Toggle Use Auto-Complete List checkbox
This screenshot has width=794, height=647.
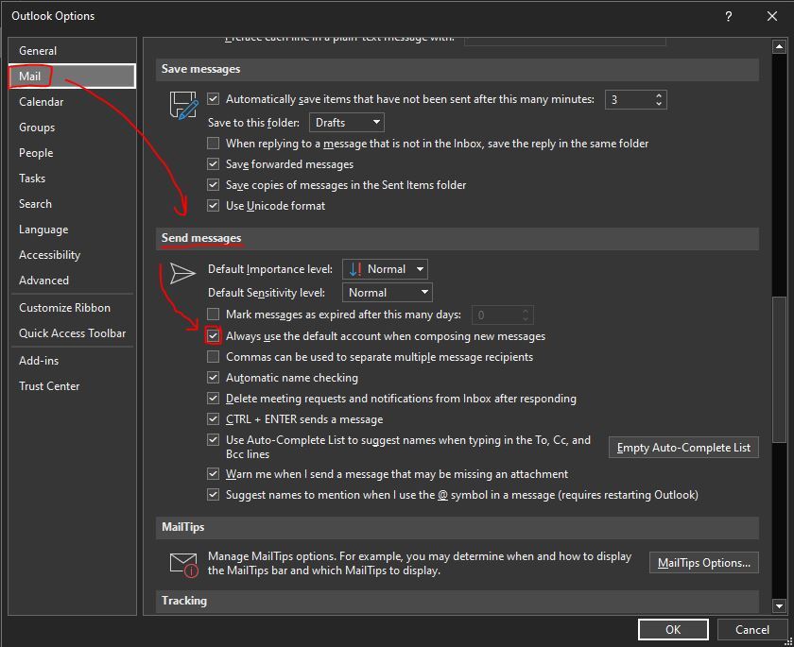(214, 440)
